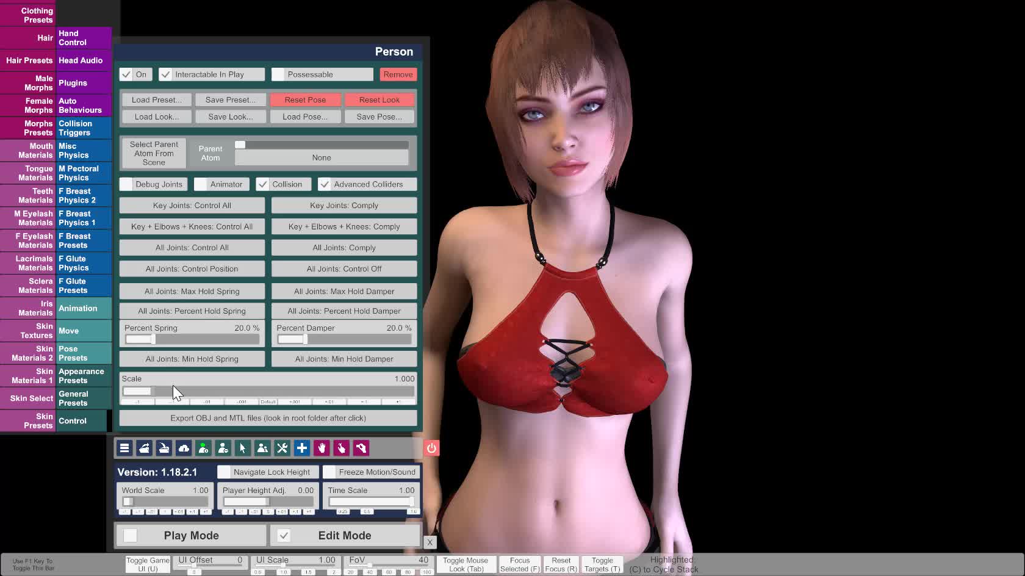Open the Skin Textures tab

pos(28,331)
